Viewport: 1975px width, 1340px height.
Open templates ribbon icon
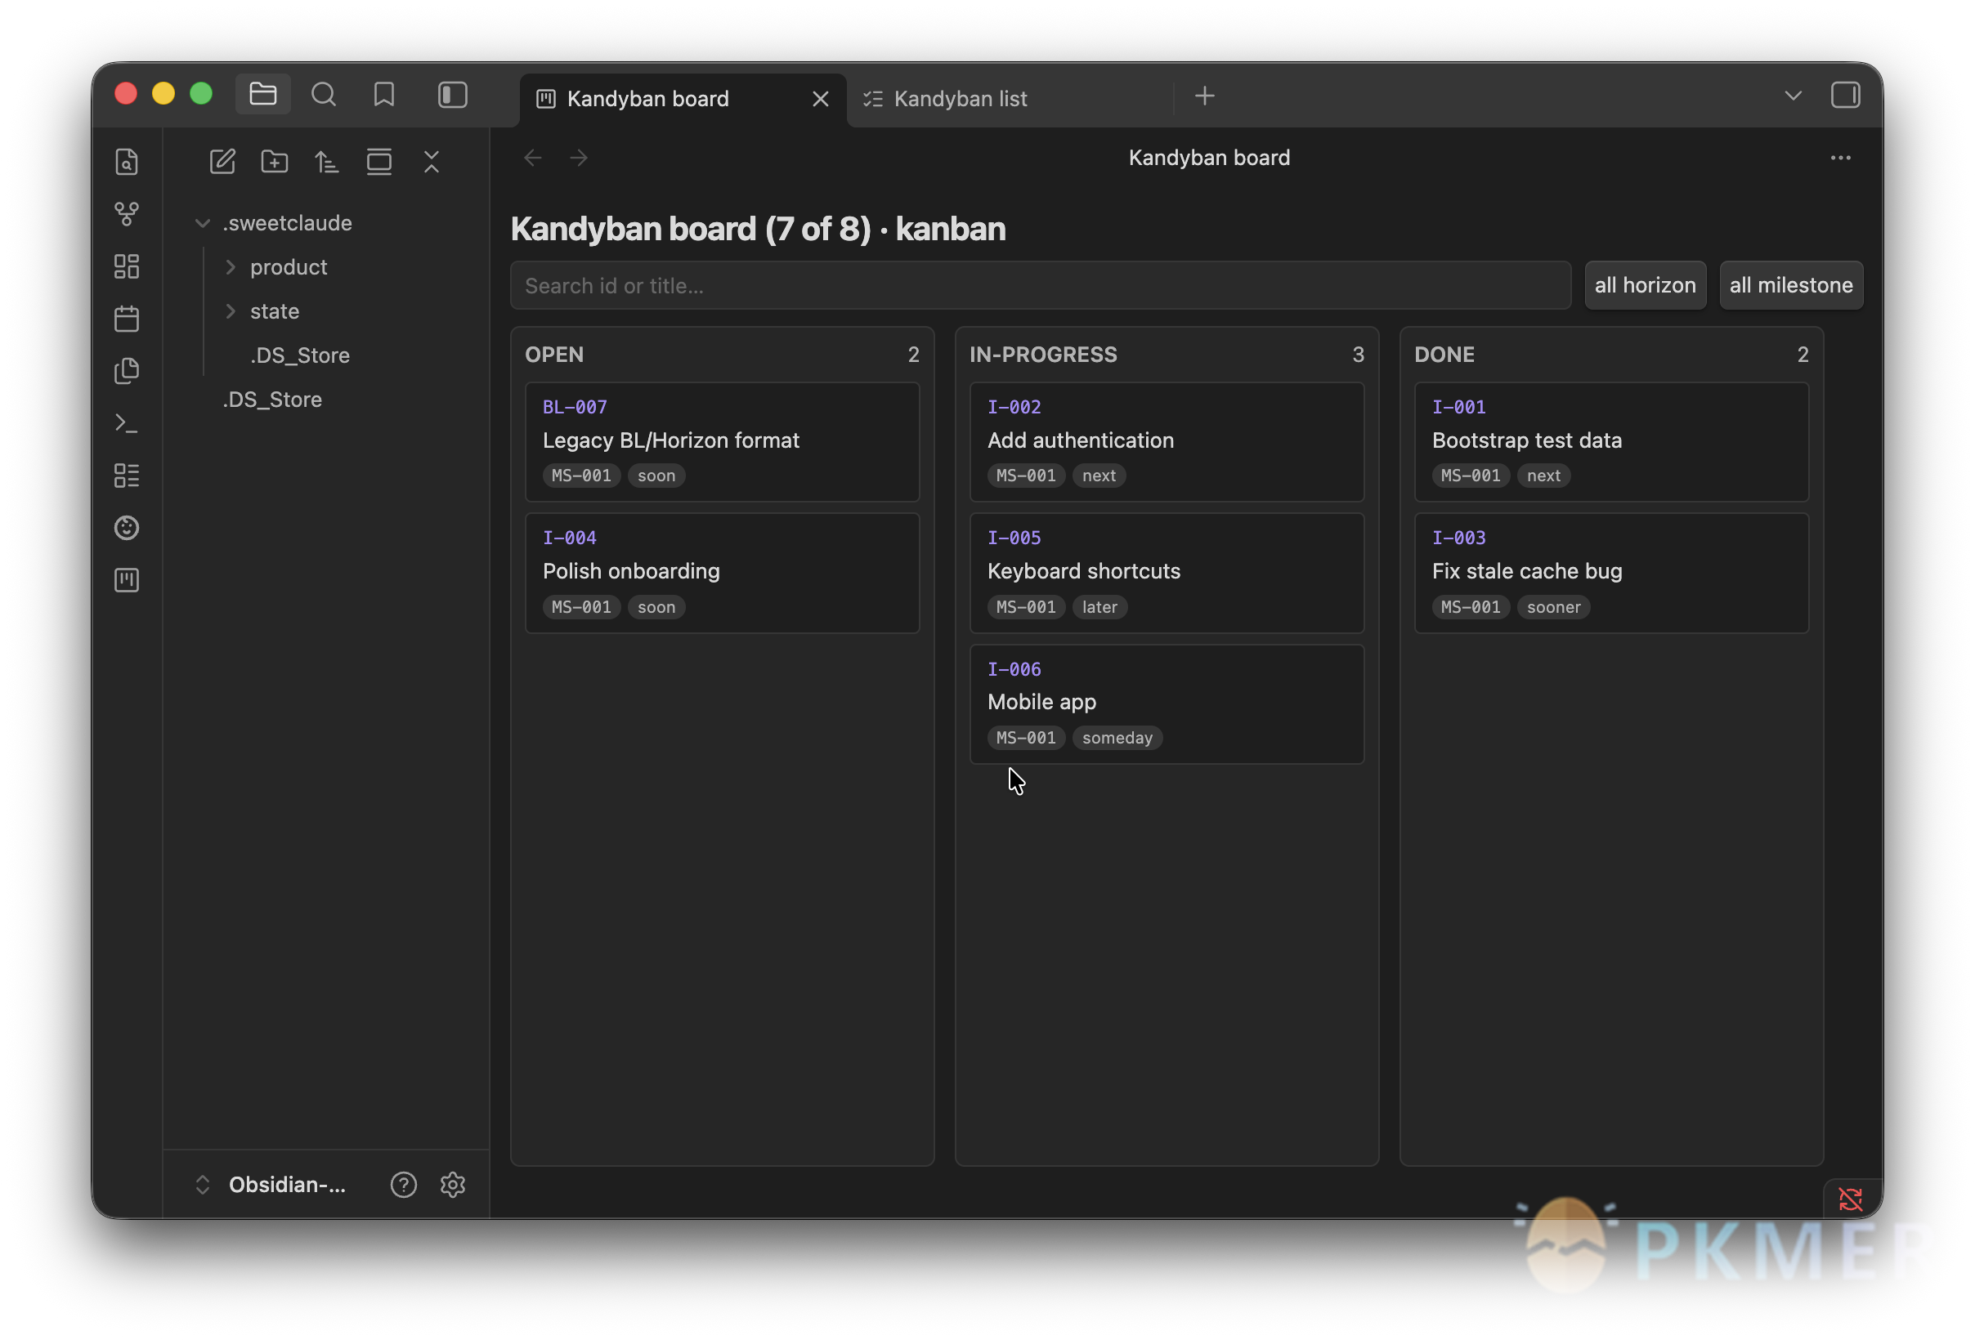127,371
